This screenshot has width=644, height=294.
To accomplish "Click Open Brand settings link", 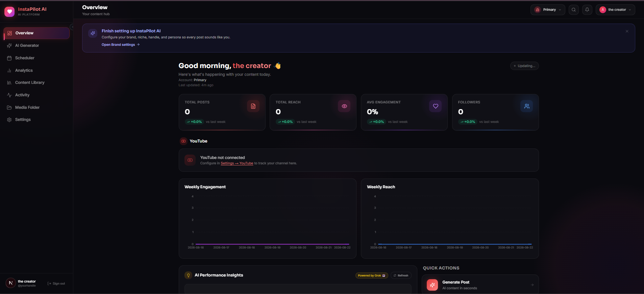I will (x=121, y=44).
